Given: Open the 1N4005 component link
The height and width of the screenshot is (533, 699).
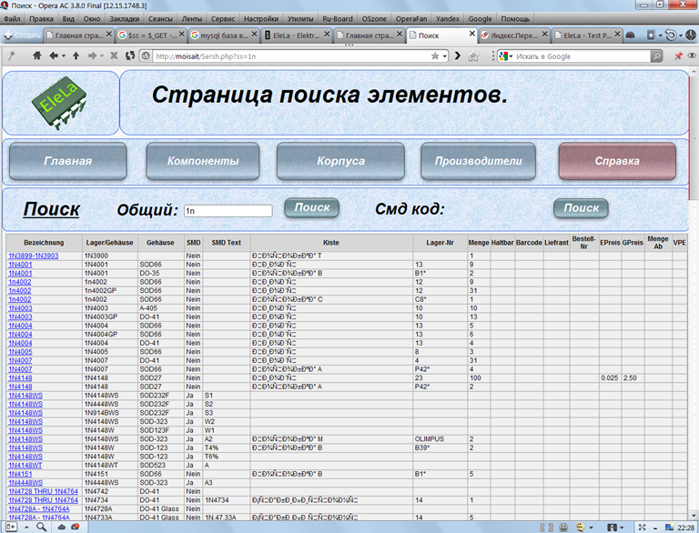Looking at the screenshot, I should tap(20, 352).
